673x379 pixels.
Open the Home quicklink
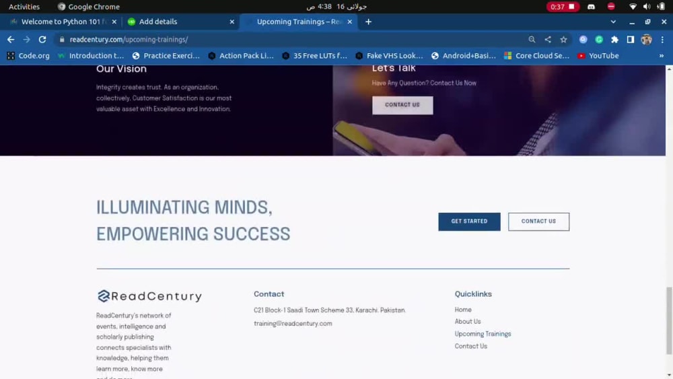tap(463, 310)
